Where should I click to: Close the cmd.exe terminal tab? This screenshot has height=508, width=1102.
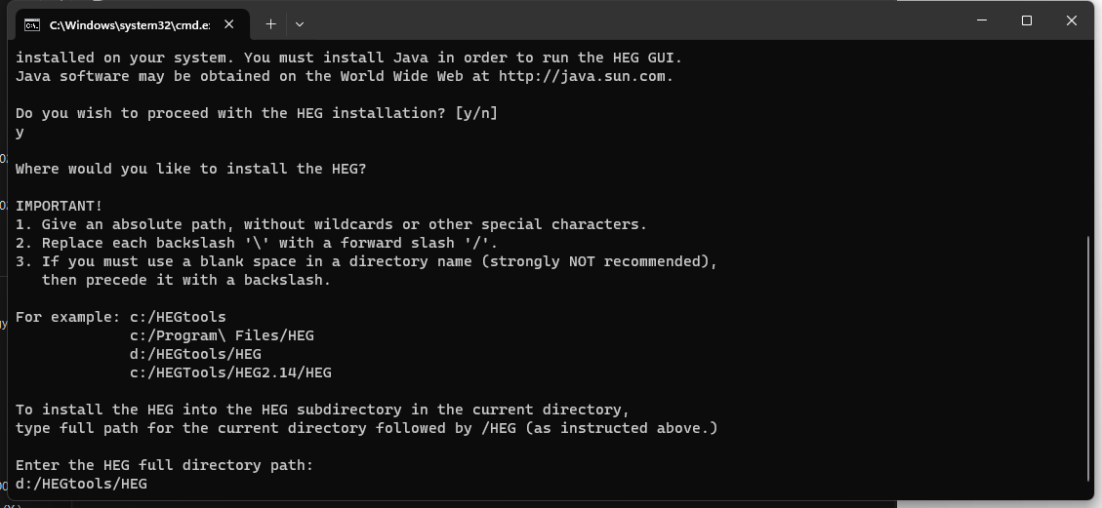pos(229,24)
